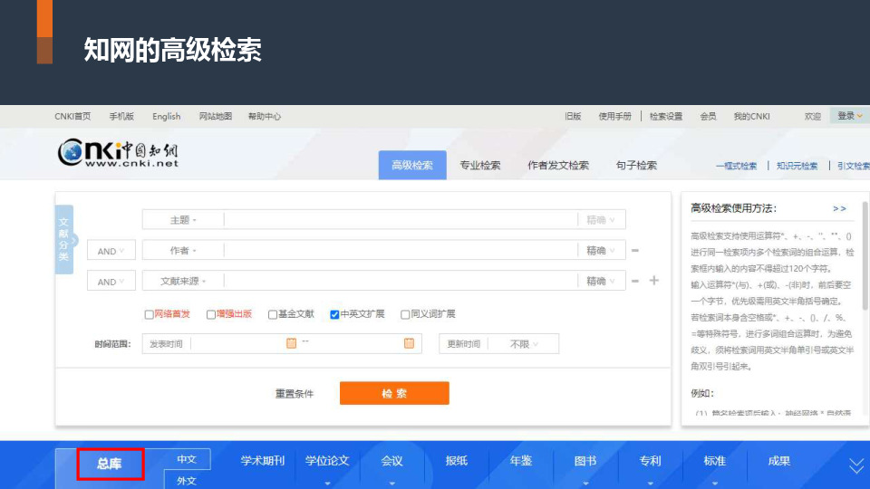Check the 基金文献 checkbox
870x489 pixels.
(x=273, y=314)
